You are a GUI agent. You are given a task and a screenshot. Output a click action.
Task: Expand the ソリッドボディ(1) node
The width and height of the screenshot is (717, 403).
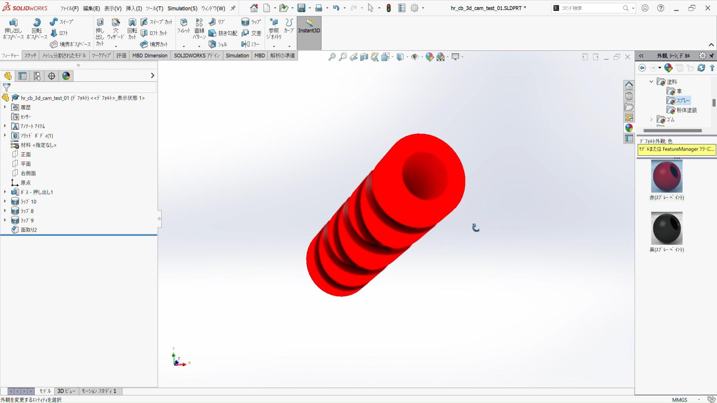click(x=5, y=135)
